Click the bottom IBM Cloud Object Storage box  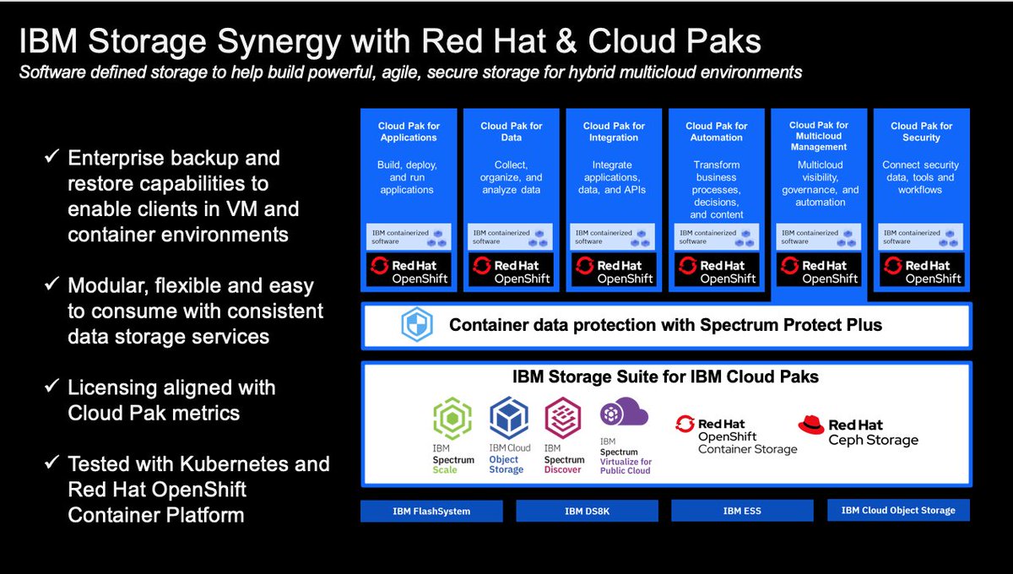click(x=898, y=510)
